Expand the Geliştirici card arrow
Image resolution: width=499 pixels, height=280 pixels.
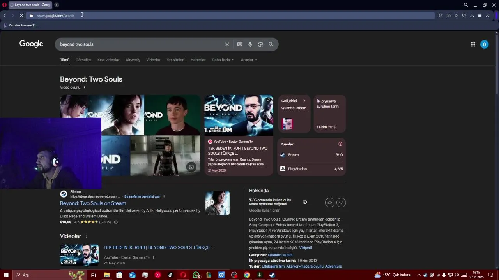click(304, 101)
